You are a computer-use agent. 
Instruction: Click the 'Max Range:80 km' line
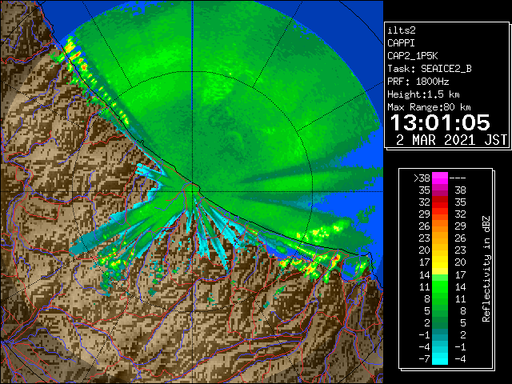click(x=429, y=107)
